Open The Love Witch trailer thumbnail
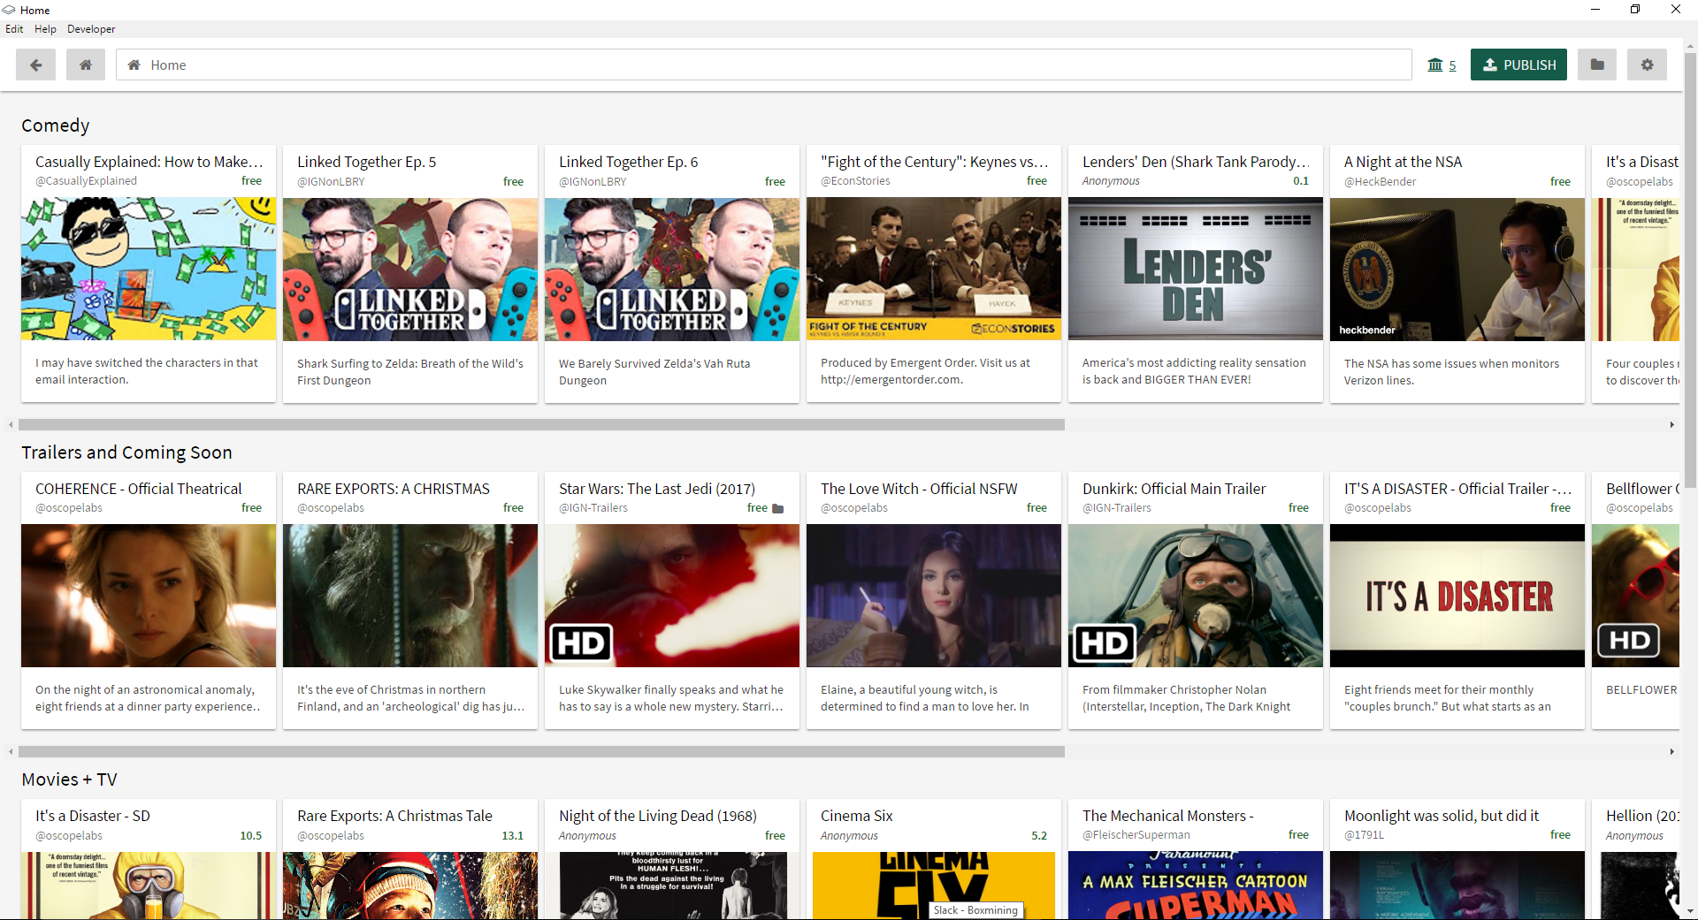Screen dimensions: 1698x920 (934, 596)
